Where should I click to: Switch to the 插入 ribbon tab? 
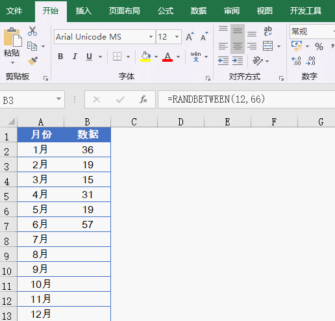84,11
